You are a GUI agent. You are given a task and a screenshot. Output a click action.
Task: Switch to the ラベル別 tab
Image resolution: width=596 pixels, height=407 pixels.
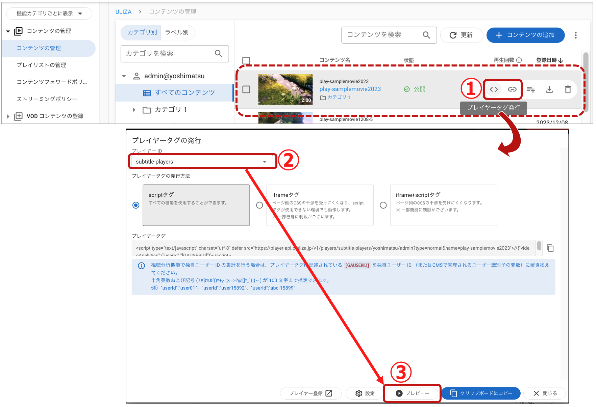coord(177,32)
